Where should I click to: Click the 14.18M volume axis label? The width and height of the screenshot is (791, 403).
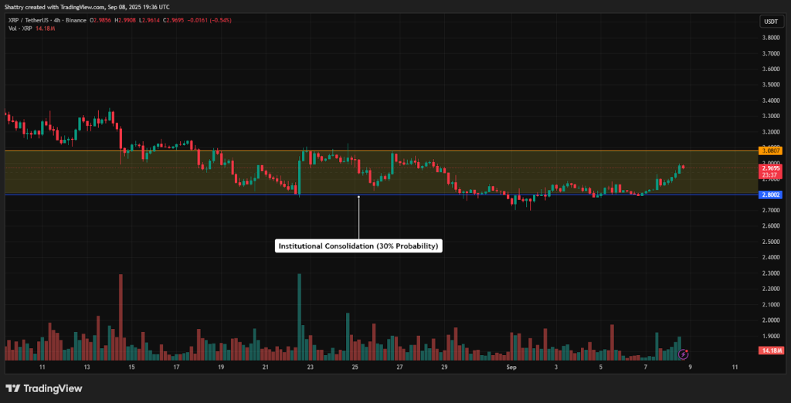point(769,351)
